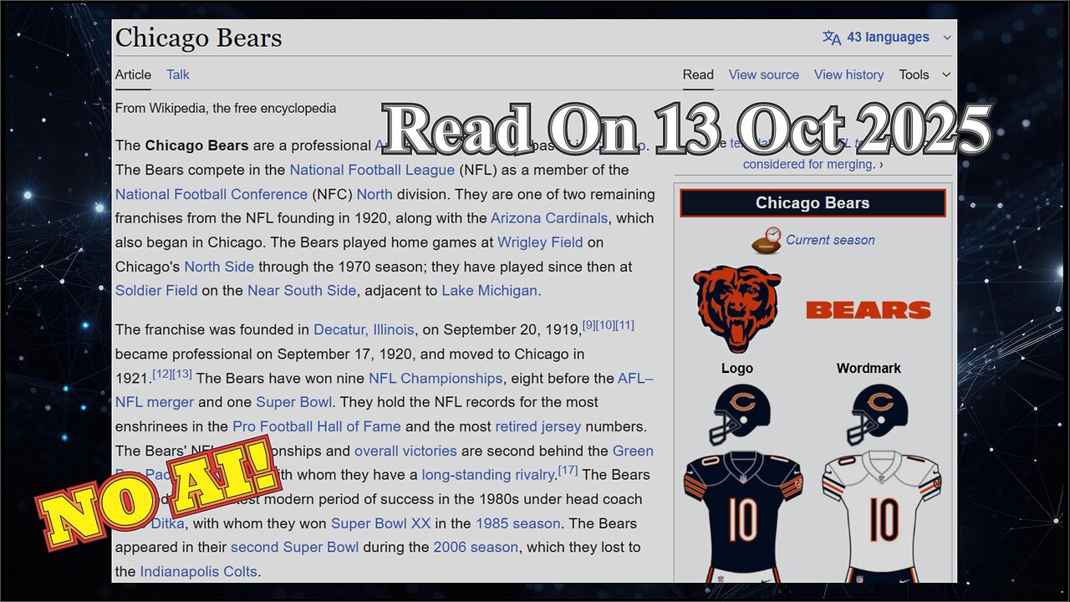Open the View source tab
The image size is (1070, 602).
coord(764,74)
